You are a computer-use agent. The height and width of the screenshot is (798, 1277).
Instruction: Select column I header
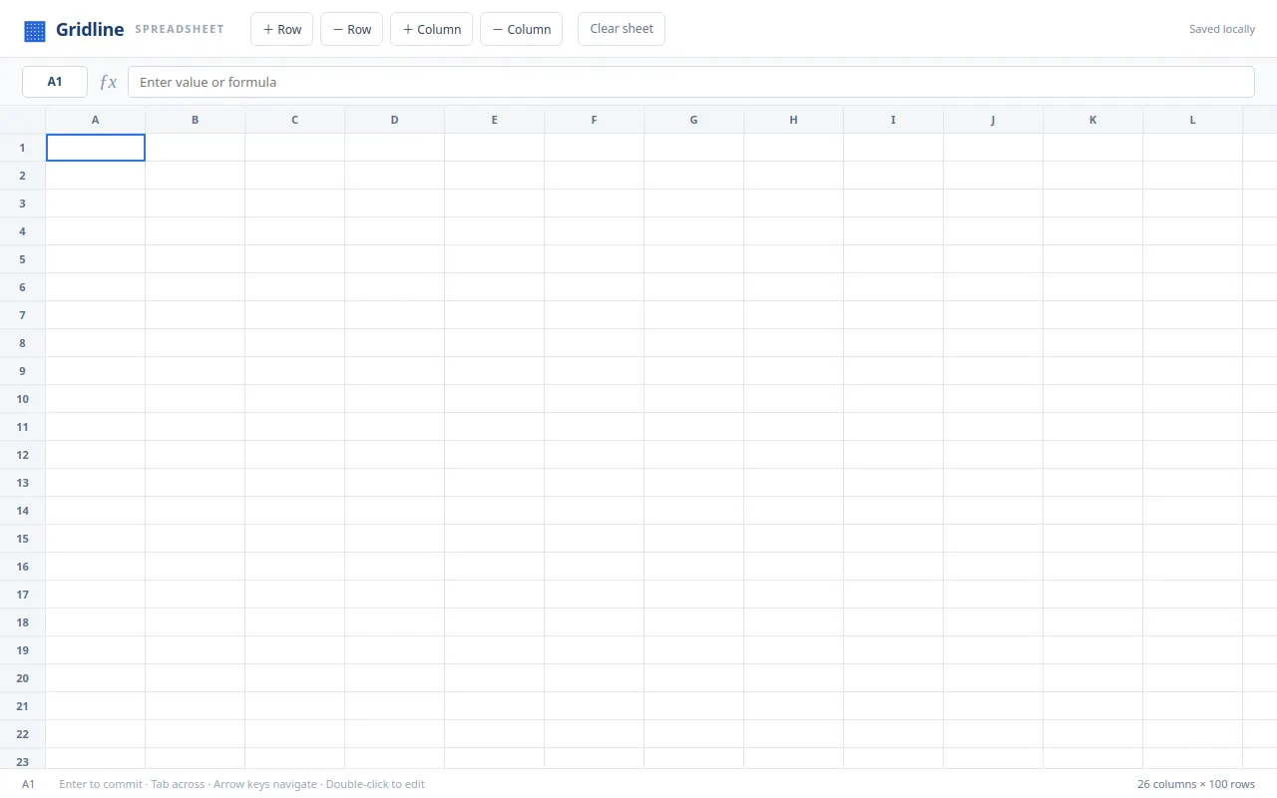894,120
